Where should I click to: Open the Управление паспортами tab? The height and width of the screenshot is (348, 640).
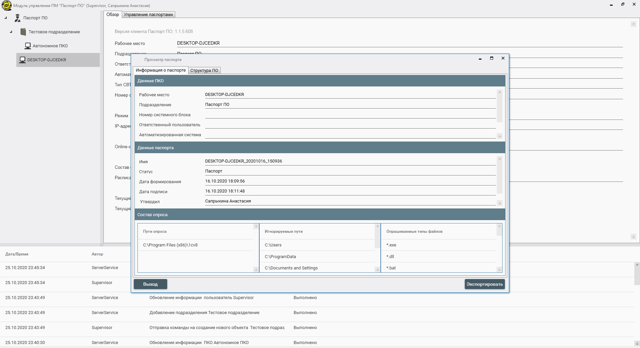pos(148,15)
